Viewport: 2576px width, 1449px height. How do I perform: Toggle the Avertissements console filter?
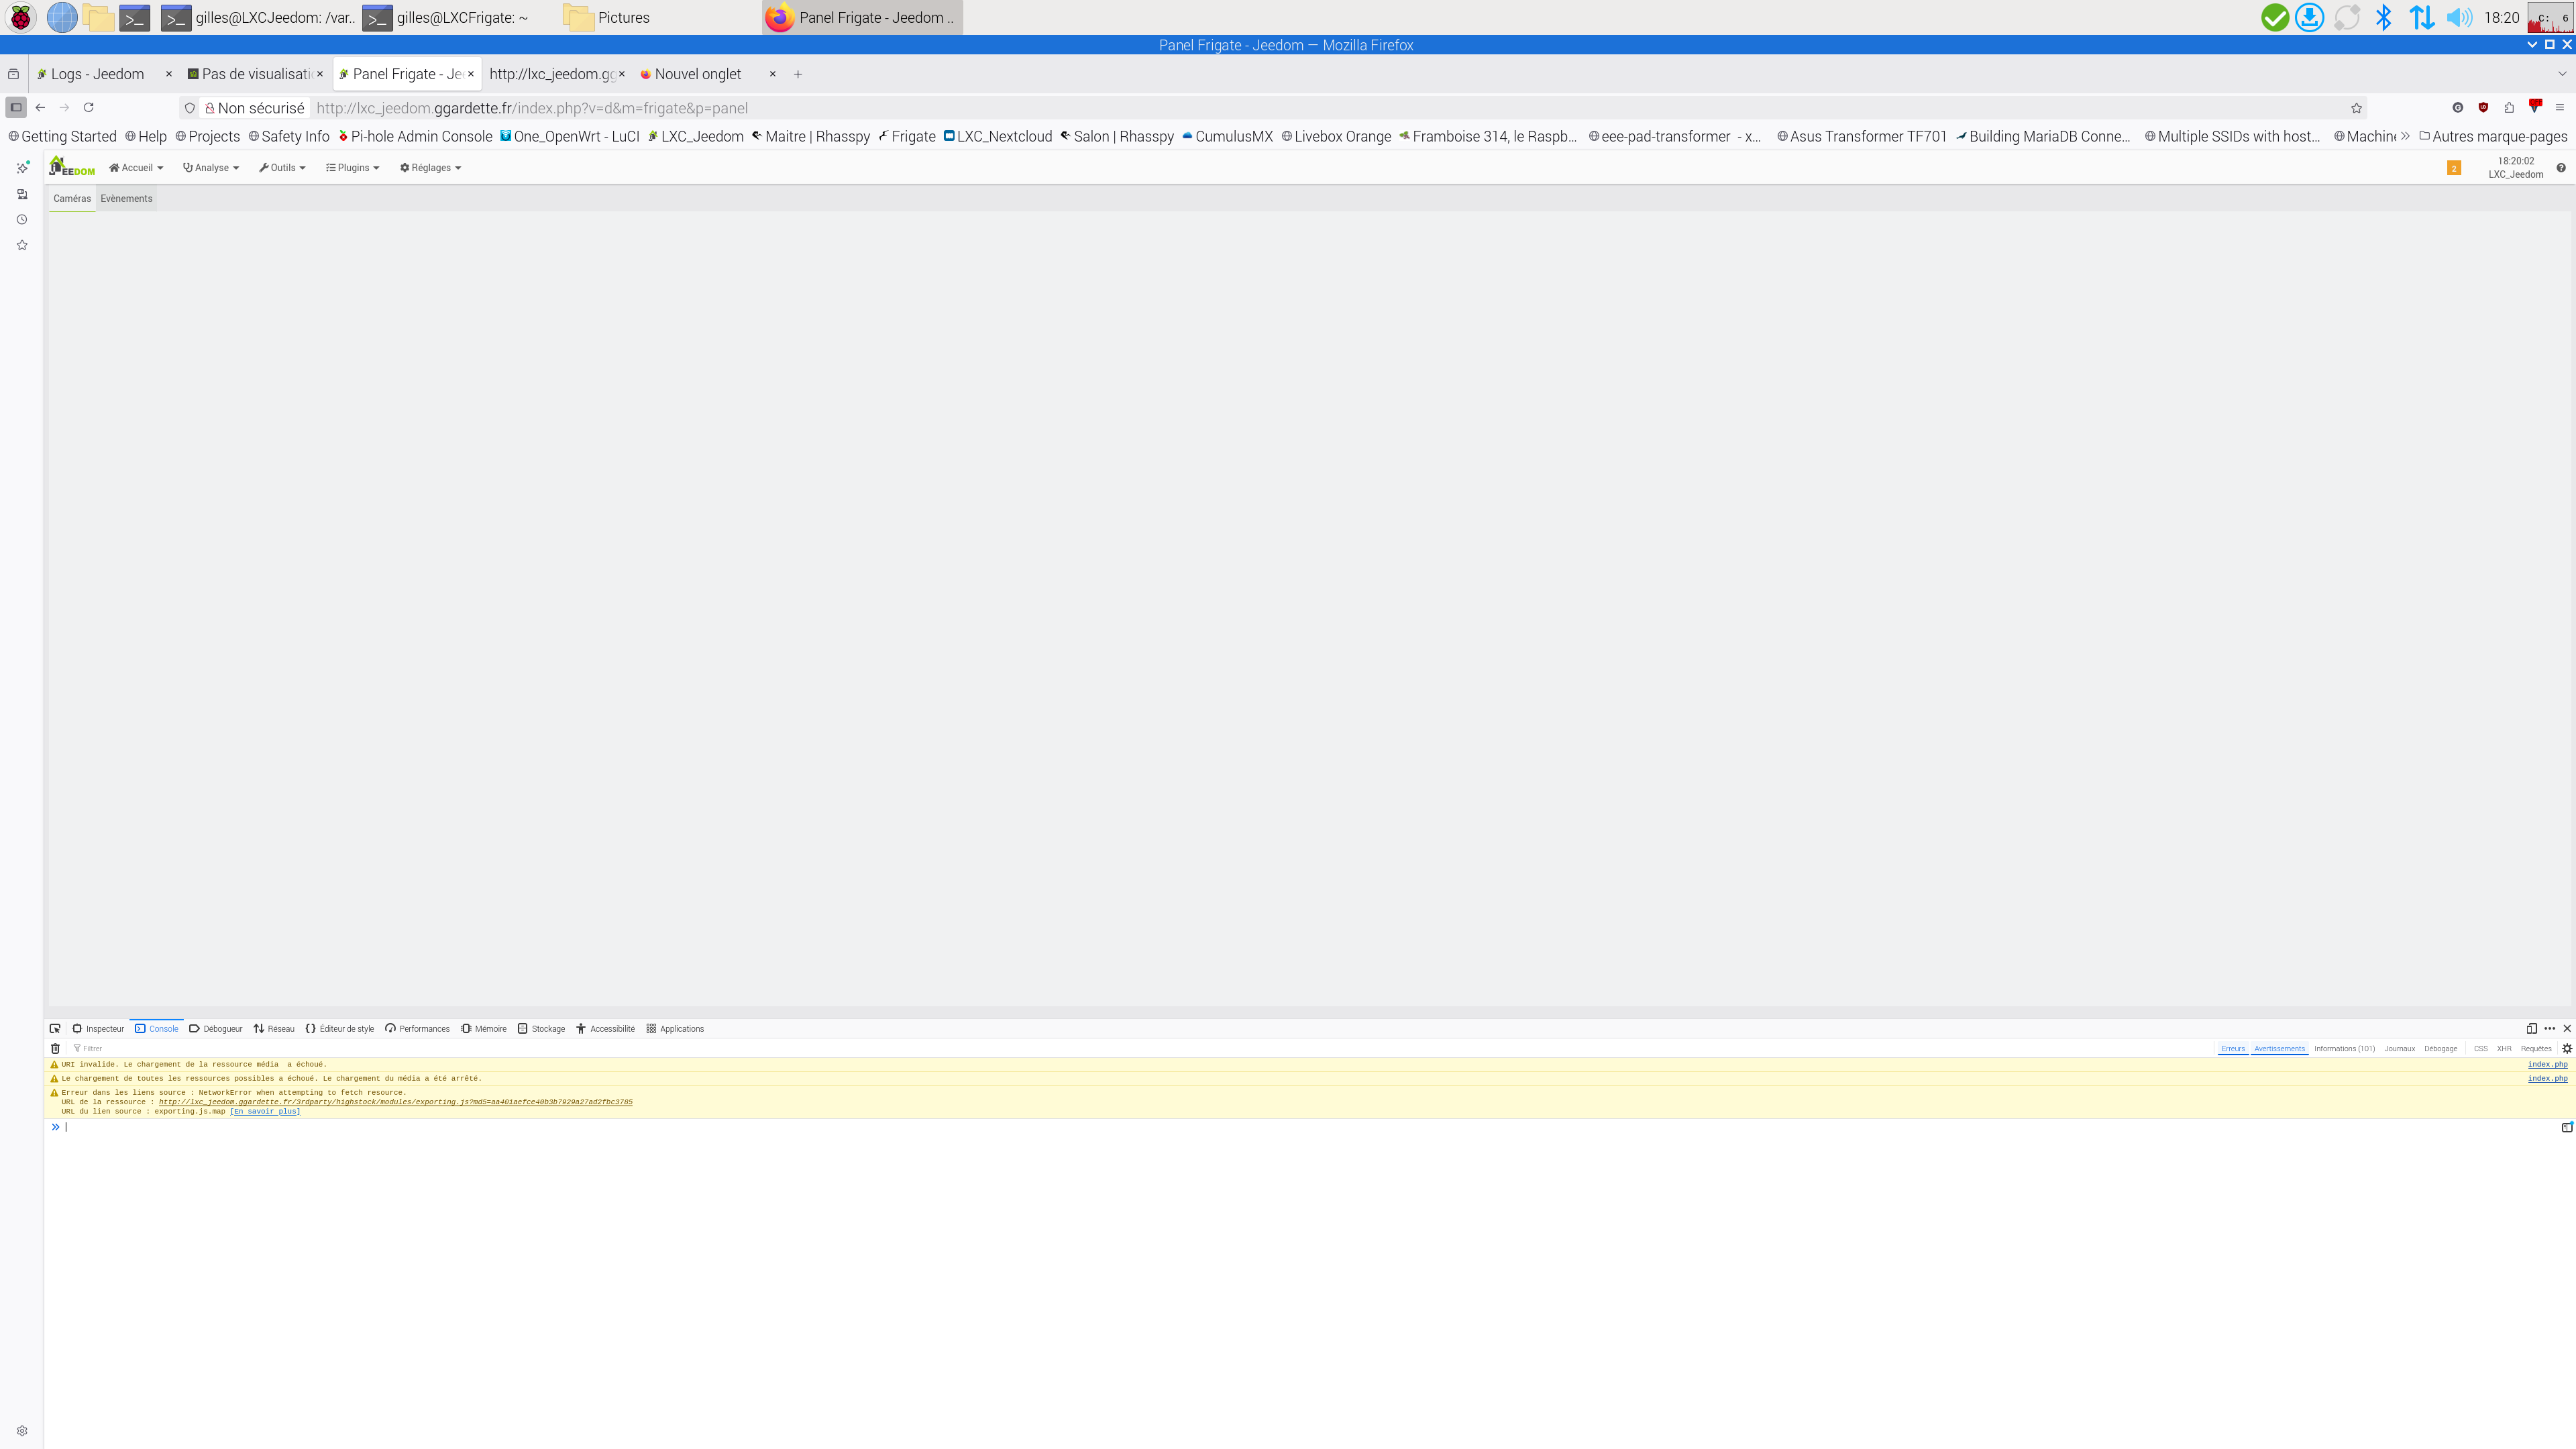tap(2279, 1048)
